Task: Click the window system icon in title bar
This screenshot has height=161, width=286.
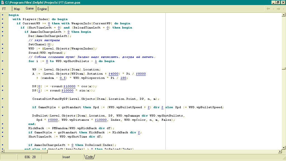Action: coord(3,2)
